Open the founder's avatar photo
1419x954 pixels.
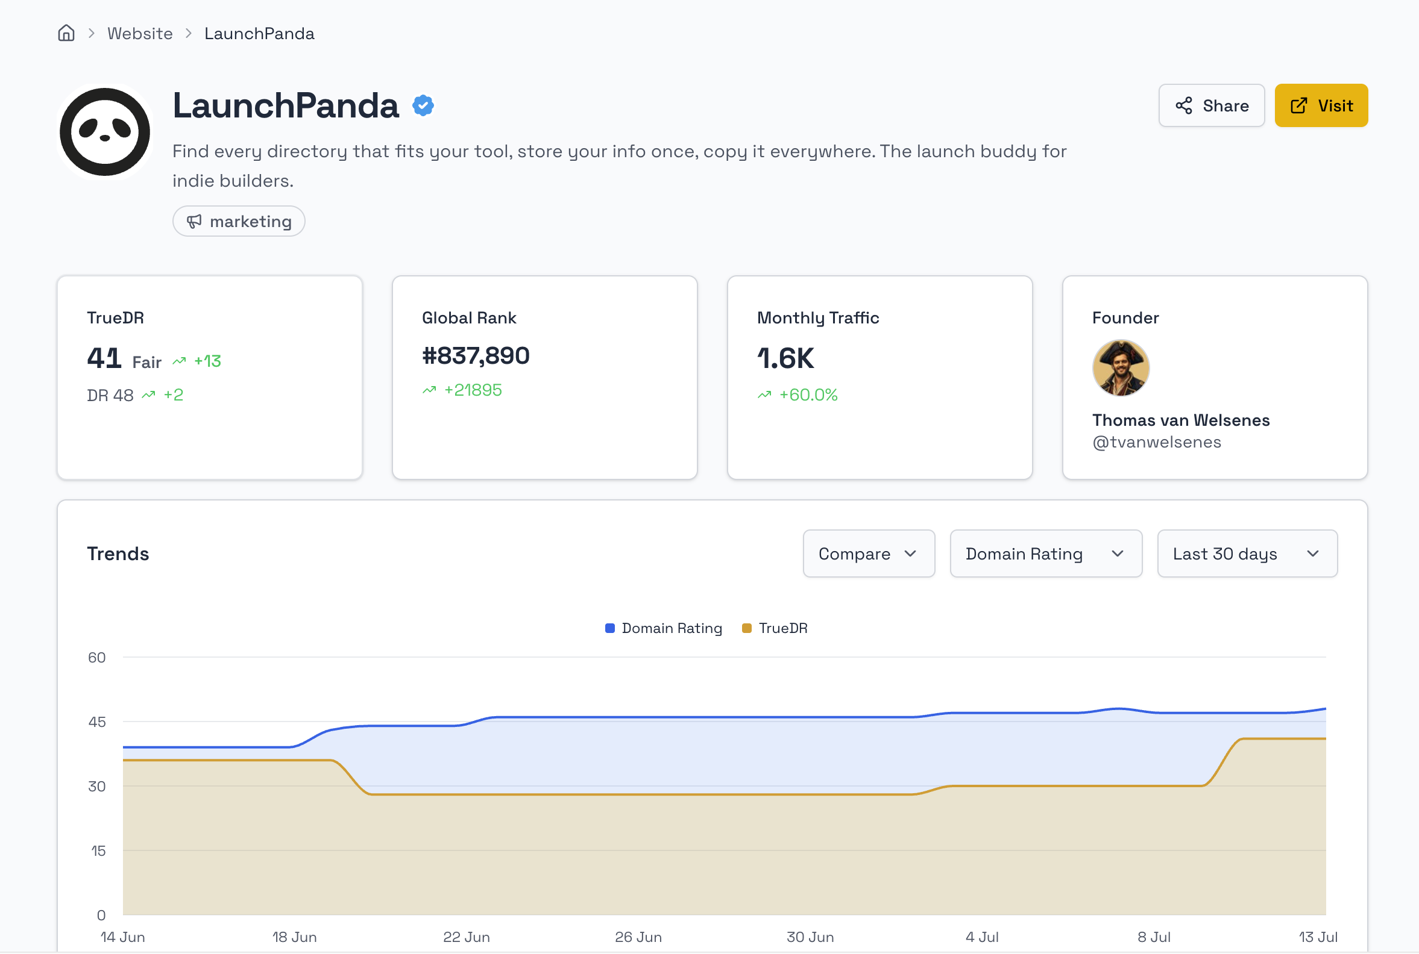pos(1121,368)
